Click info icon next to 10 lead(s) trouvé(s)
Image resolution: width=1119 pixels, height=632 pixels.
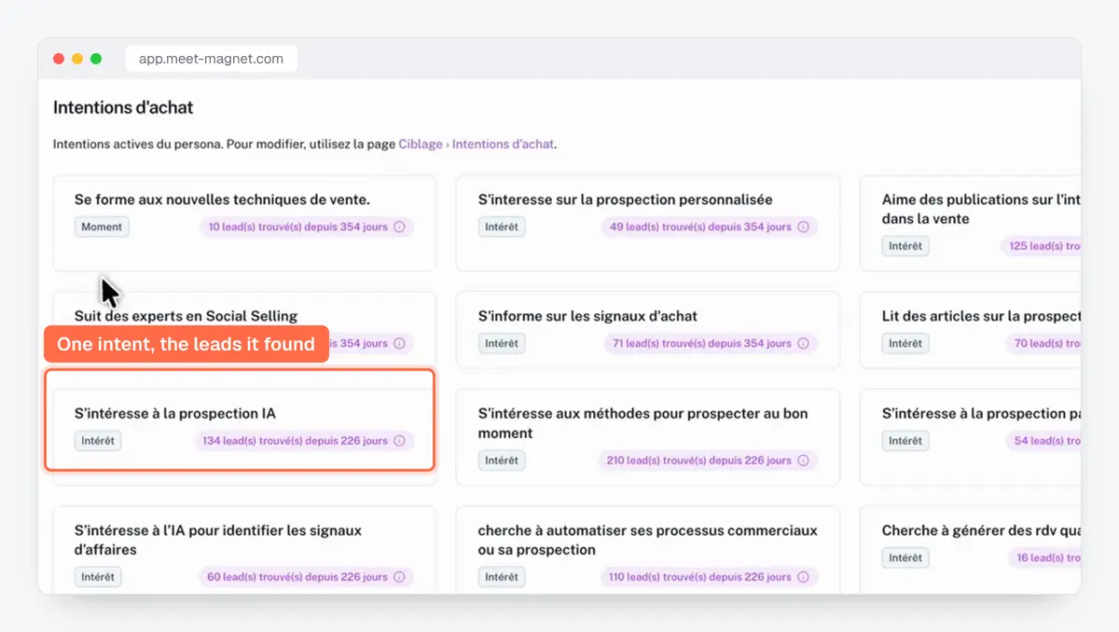tap(400, 227)
